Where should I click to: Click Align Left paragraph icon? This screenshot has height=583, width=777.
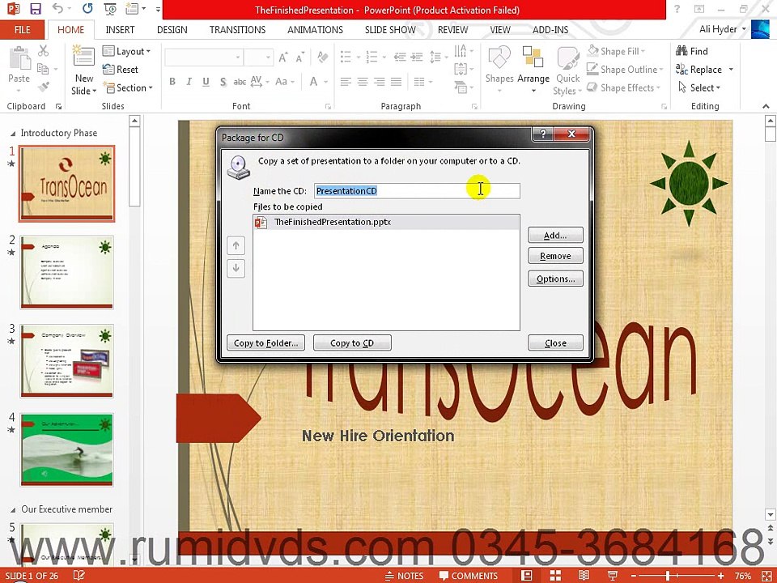[346, 82]
